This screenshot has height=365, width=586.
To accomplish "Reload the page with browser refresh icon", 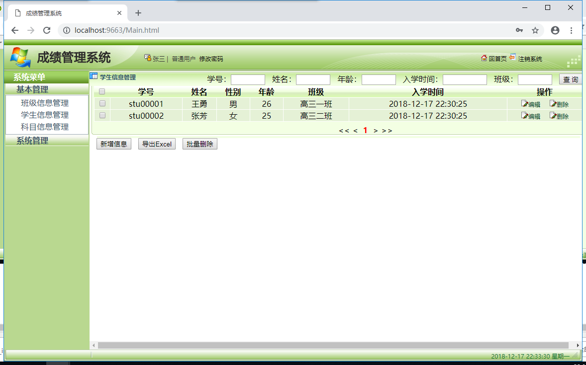I will click(x=47, y=30).
